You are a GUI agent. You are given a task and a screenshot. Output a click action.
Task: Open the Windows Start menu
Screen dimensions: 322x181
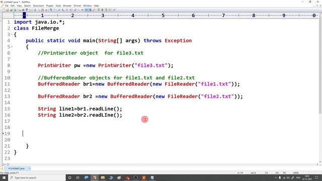4,177
